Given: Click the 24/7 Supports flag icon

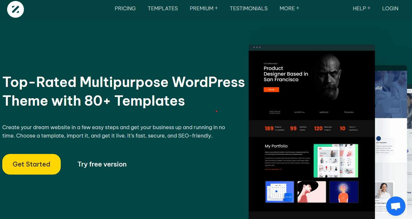Looking at the screenshot, I should coord(378,138).
